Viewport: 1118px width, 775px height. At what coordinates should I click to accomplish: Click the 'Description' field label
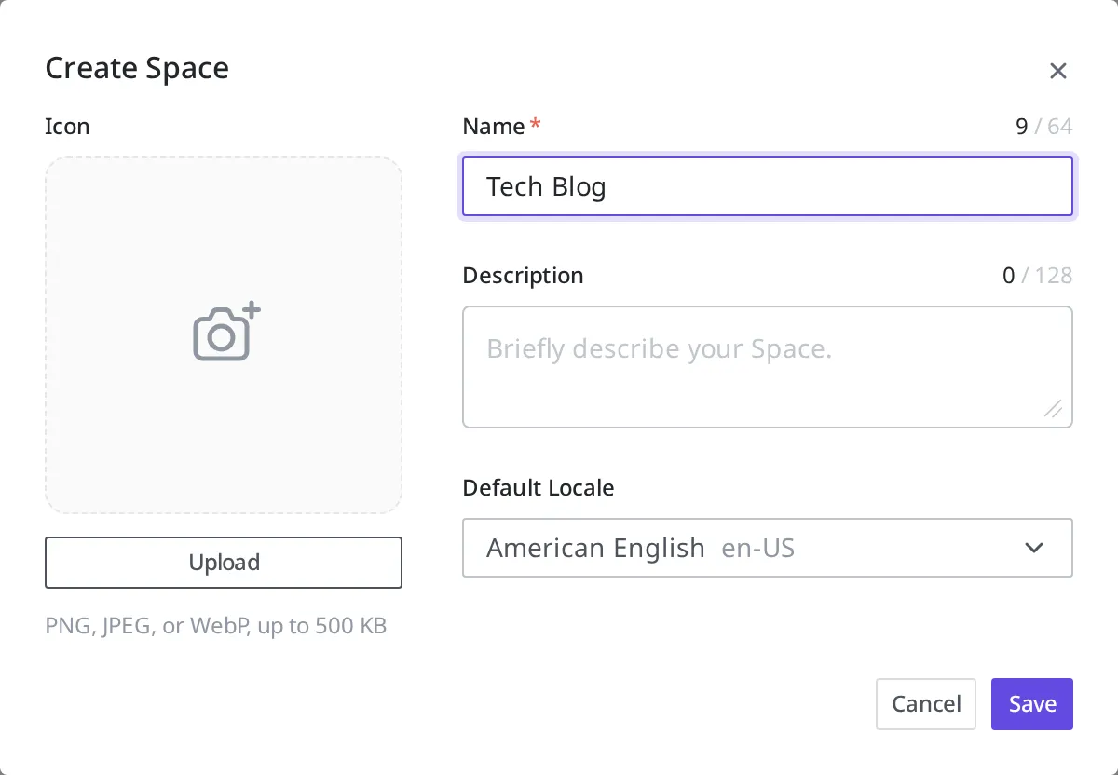(x=523, y=276)
